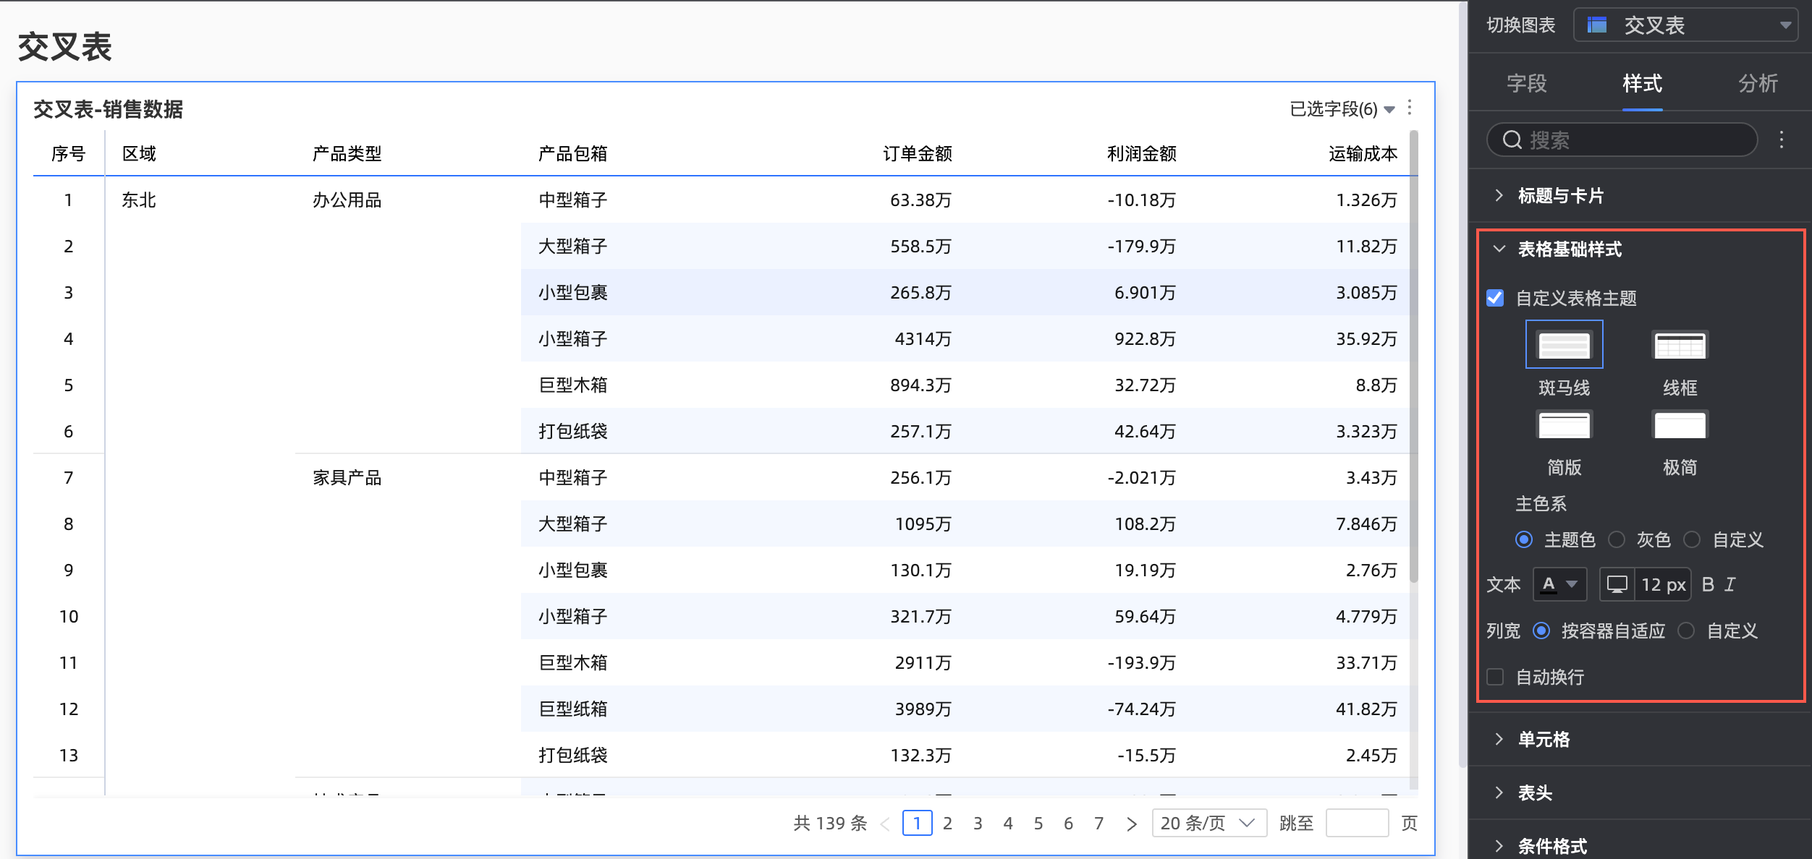
Task: Go to page 7
Action: pos(1098,823)
